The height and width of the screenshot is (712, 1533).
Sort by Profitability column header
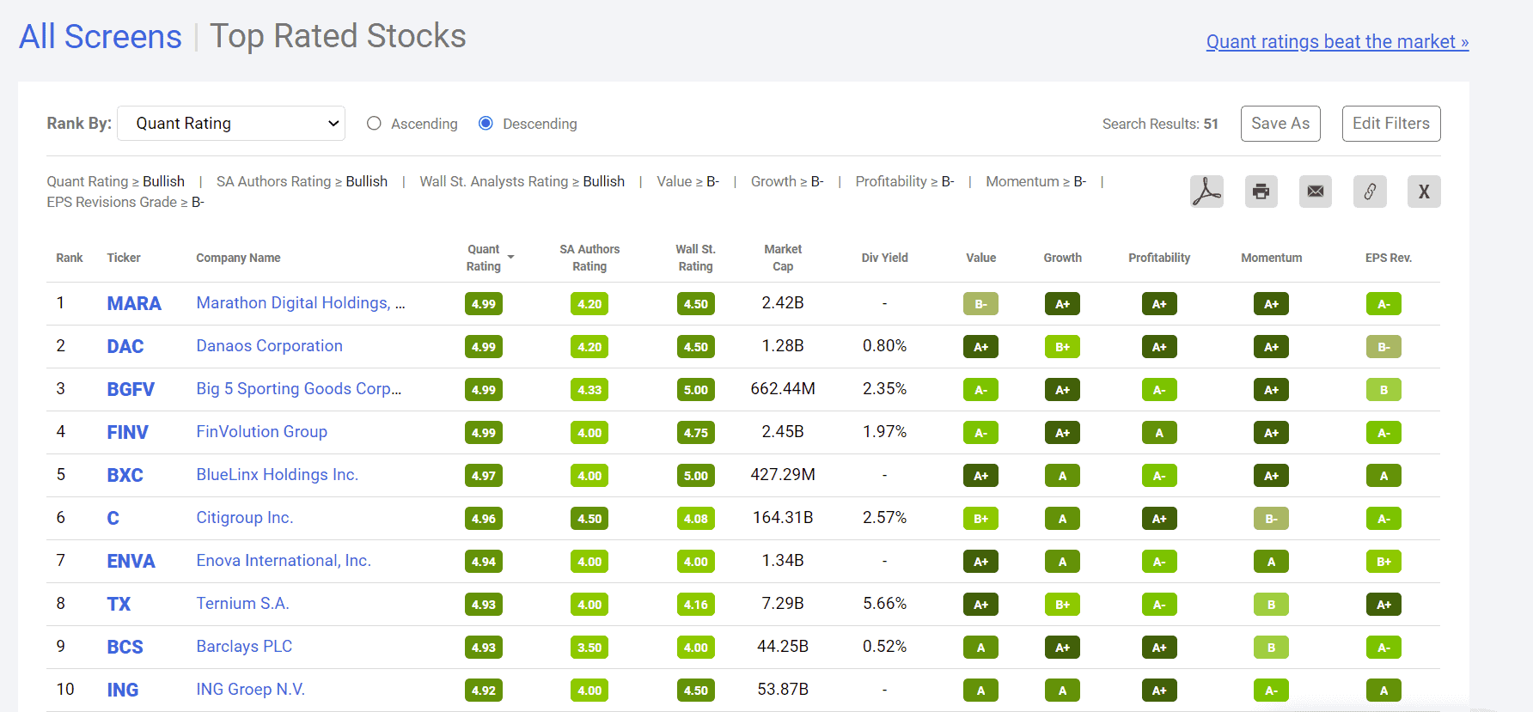click(1159, 258)
